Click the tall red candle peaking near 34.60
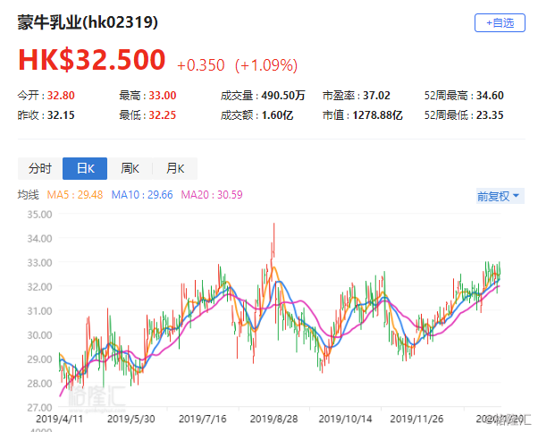The width and height of the screenshot is (538, 432). pyautogui.click(x=273, y=241)
